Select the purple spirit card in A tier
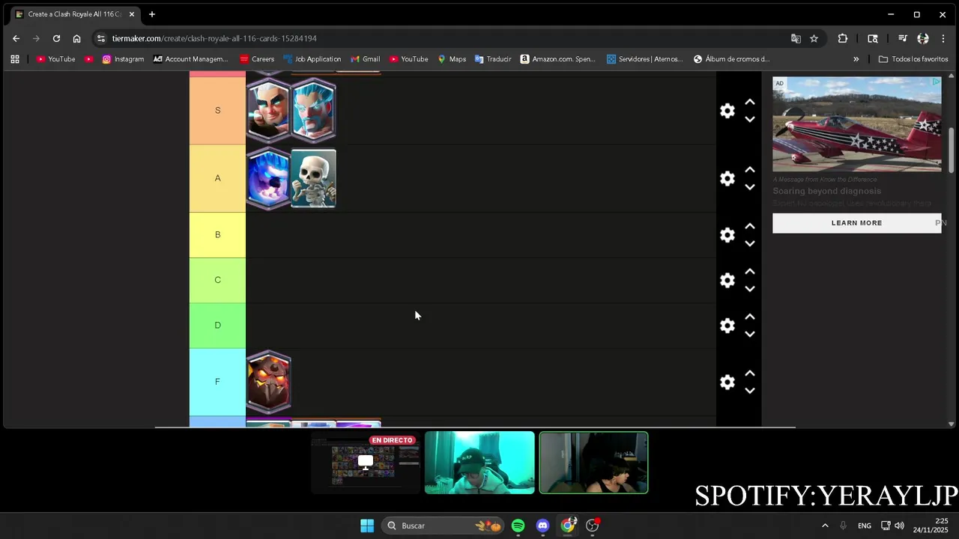 pos(268,178)
